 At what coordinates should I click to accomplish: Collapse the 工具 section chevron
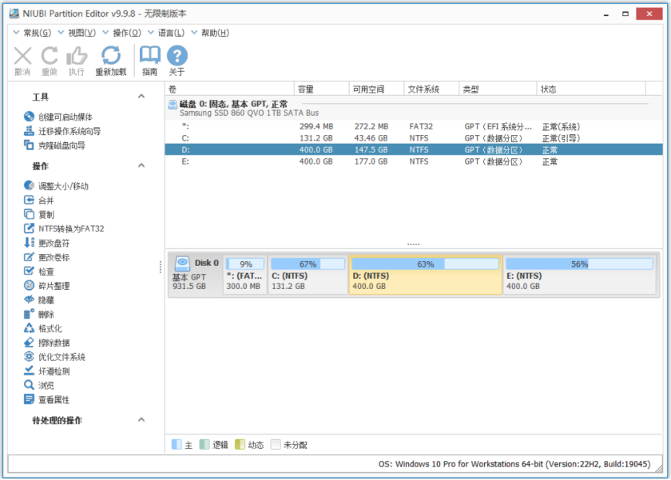(141, 97)
